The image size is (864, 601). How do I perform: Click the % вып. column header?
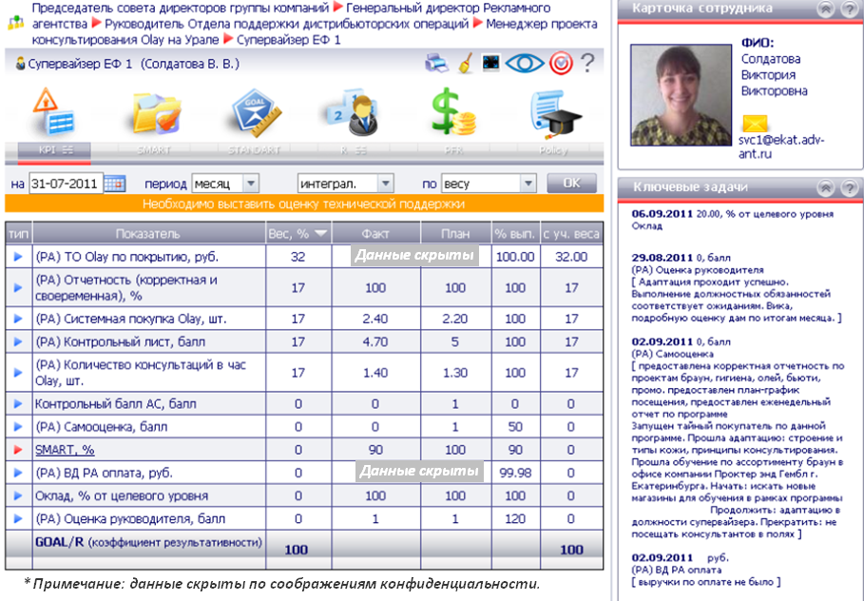coord(515,234)
